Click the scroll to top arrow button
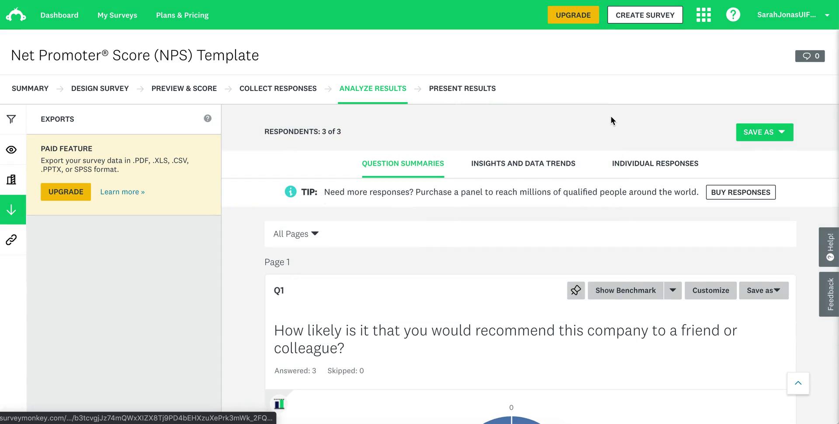This screenshot has height=424, width=839. coord(798,383)
